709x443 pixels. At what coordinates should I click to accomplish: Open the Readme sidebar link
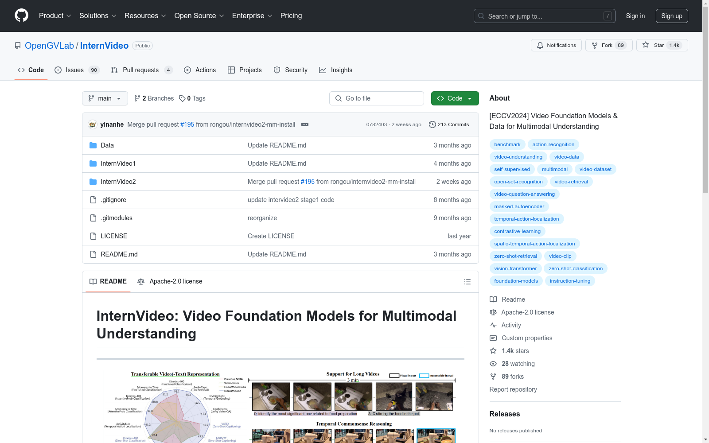(x=507, y=299)
